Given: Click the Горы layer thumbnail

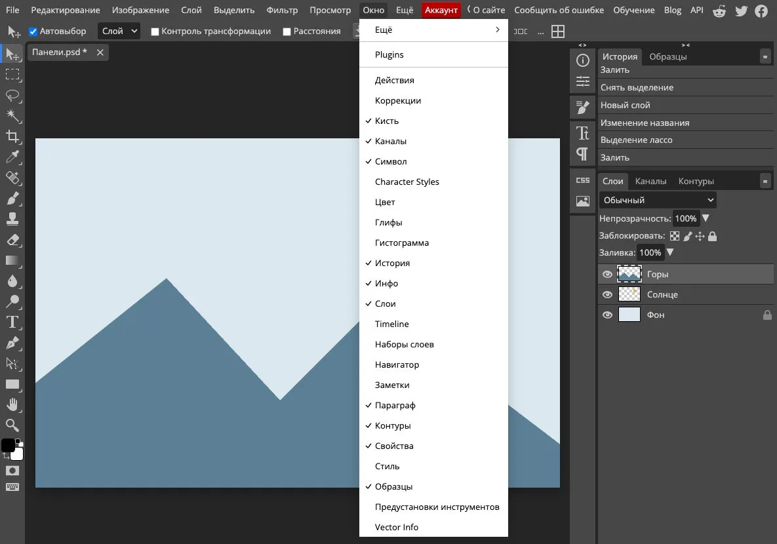Looking at the screenshot, I should pos(629,274).
